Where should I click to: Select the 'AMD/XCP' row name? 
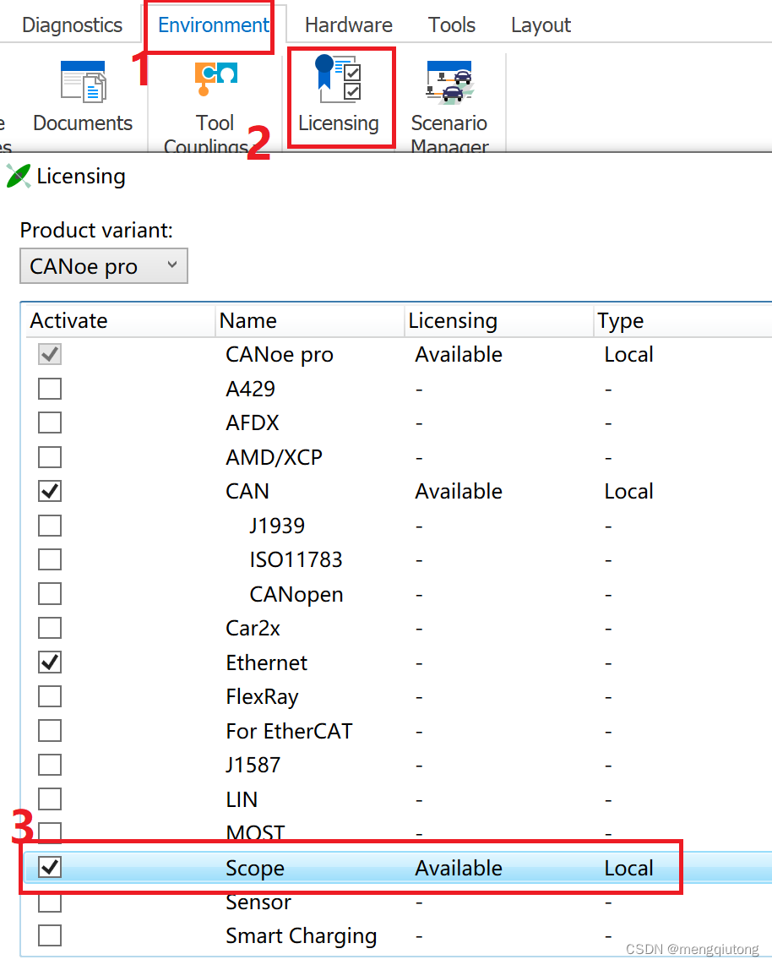click(274, 457)
